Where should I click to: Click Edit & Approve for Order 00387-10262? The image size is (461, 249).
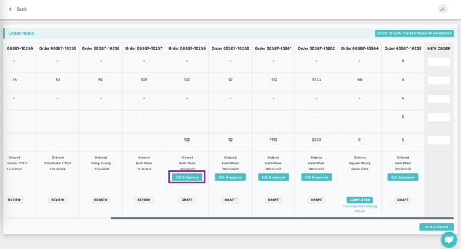(x=316, y=177)
